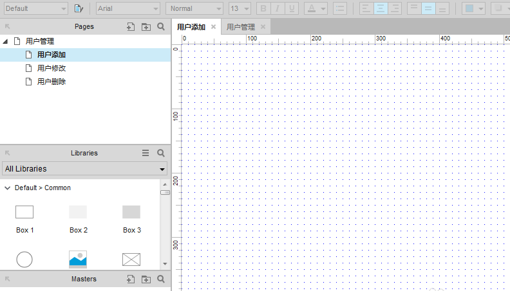The image size is (510, 291).
Task: Click the Box 3 label text
Action: pos(132,230)
